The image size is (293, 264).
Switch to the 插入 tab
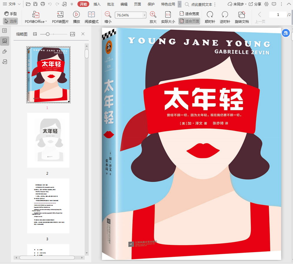coord(97,4)
